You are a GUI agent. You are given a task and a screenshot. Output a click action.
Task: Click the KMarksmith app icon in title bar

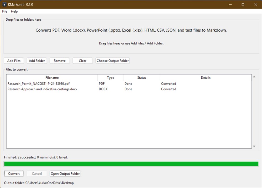click(4, 4)
